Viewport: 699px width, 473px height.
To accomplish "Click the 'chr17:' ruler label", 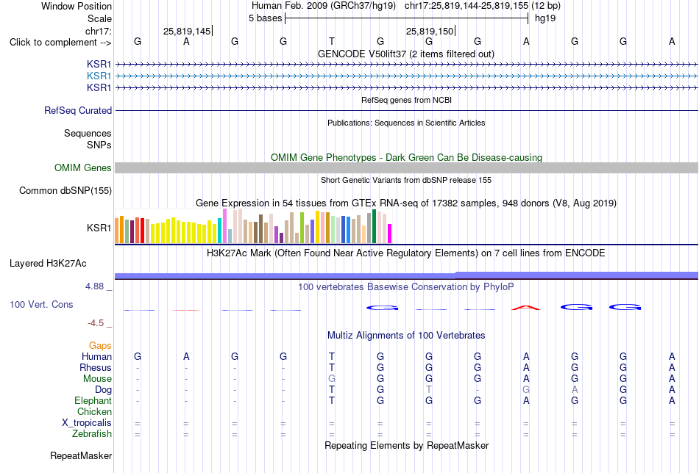I will coord(99,31).
